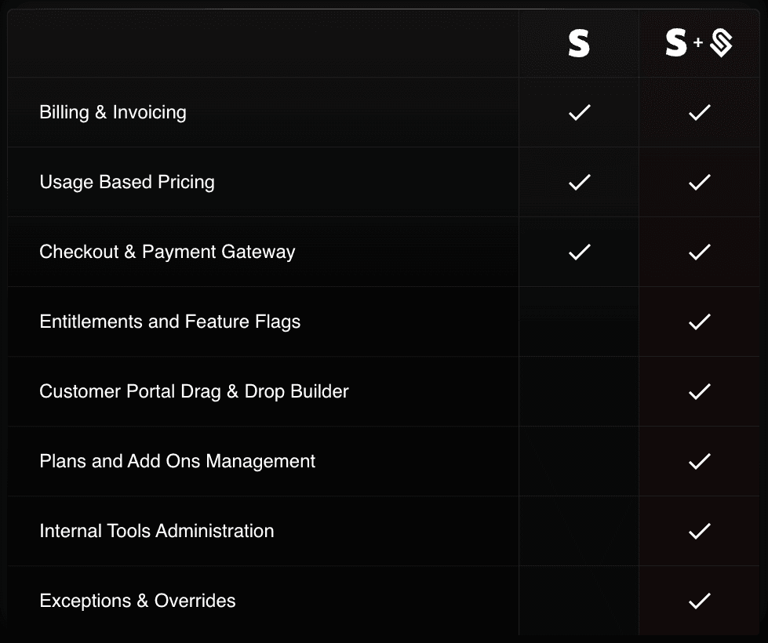This screenshot has width=768, height=643.
Task: Select the Usage Based Pricing label
Action: (127, 182)
